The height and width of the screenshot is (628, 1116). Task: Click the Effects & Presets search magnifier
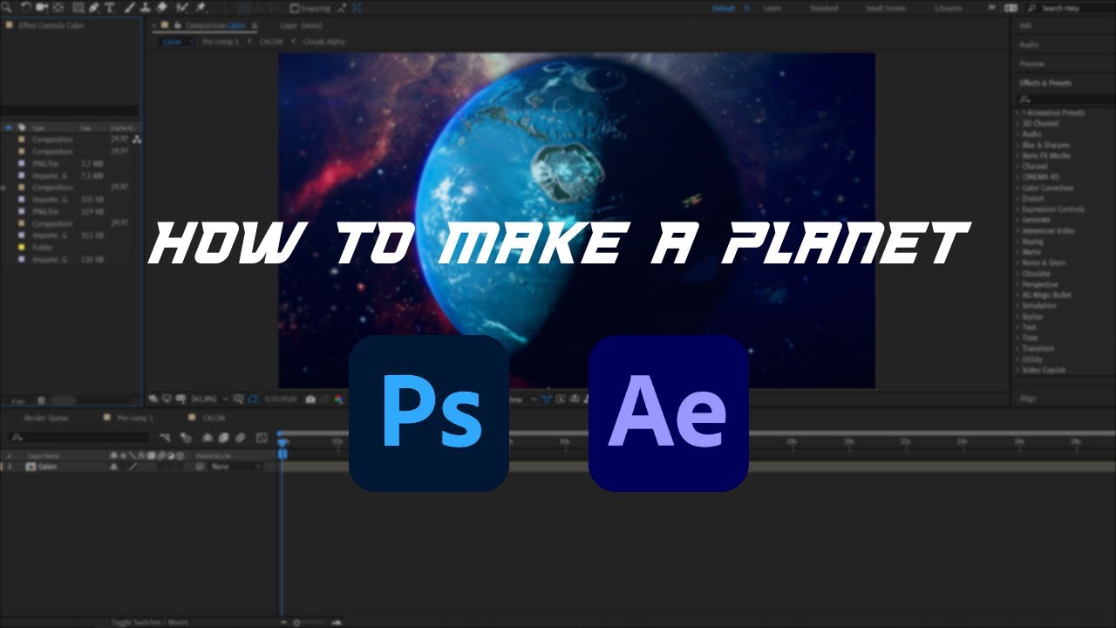pos(1025,99)
